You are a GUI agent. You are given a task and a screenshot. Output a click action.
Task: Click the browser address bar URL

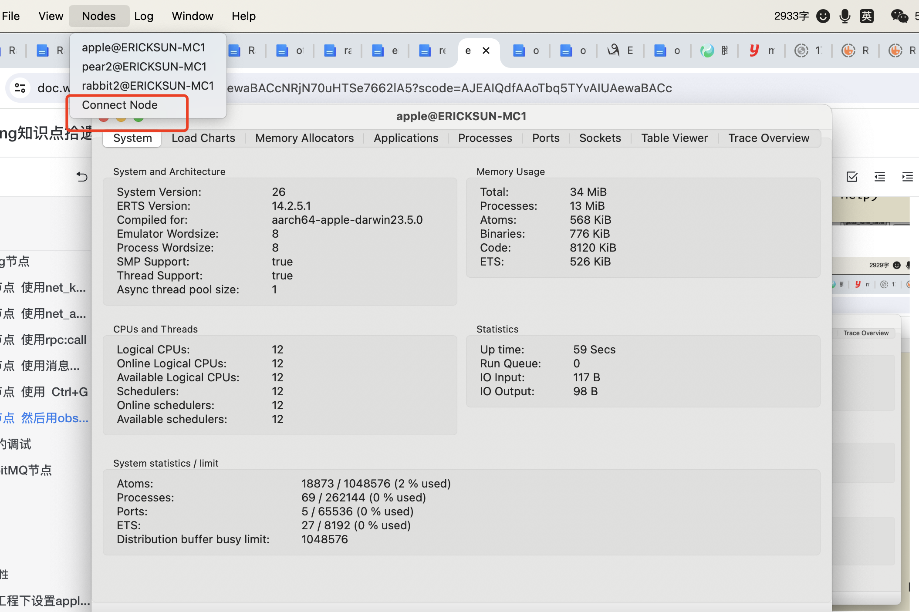pos(449,88)
